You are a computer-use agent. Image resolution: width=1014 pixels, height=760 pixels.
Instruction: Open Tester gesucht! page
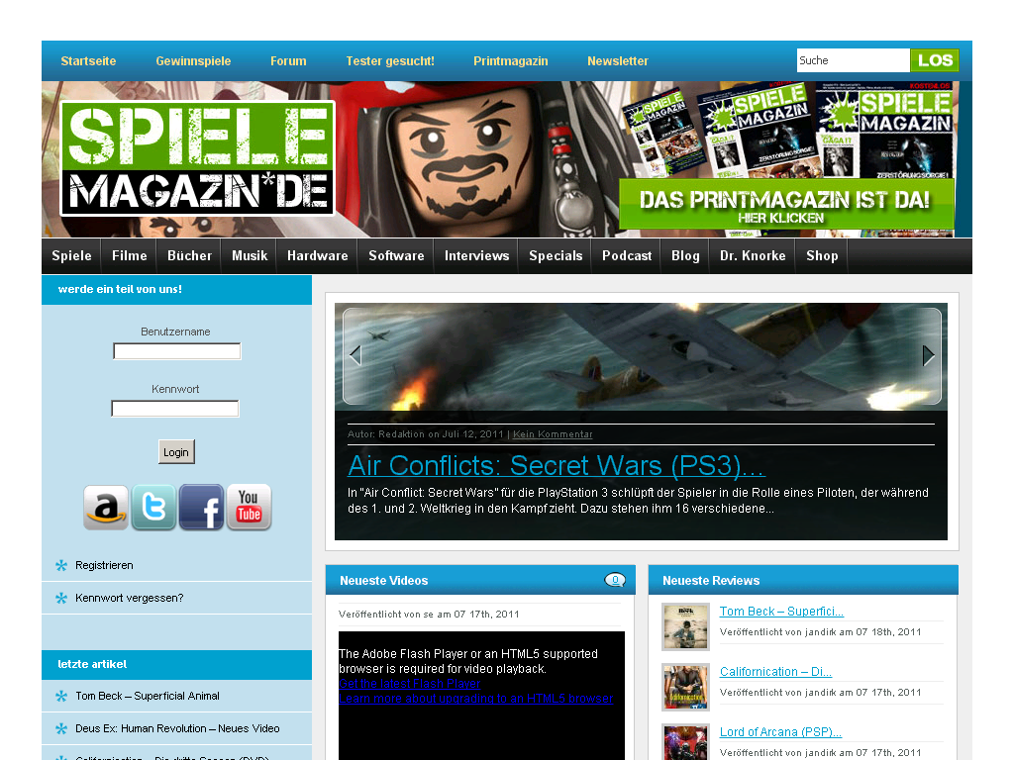(x=390, y=60)
